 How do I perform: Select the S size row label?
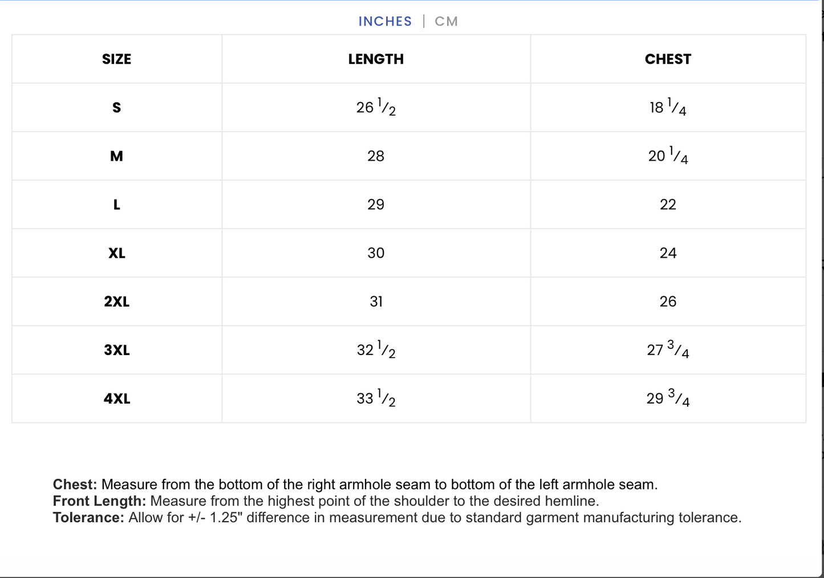coord(116,108)
